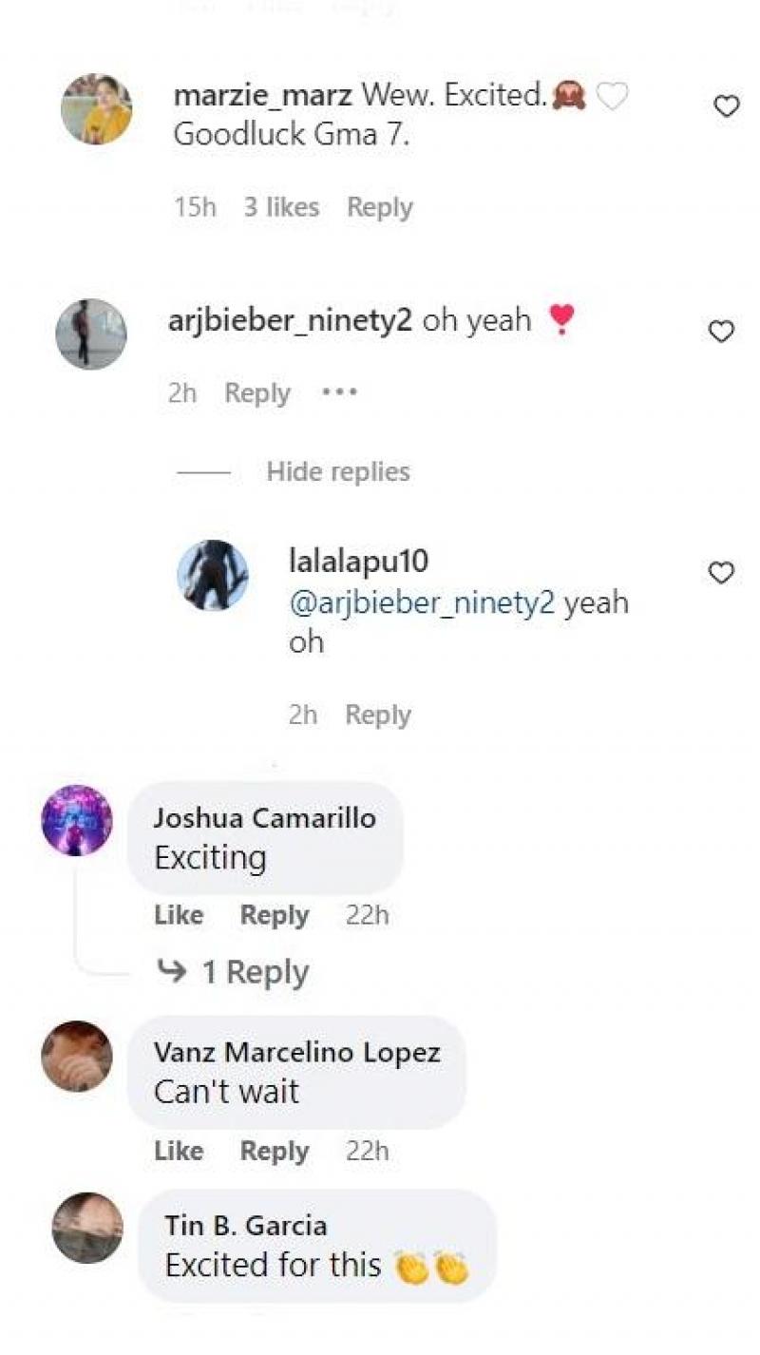Open marzie_marz's profile picture
Screen dimensions: 760x1355
tap(96, 108)
